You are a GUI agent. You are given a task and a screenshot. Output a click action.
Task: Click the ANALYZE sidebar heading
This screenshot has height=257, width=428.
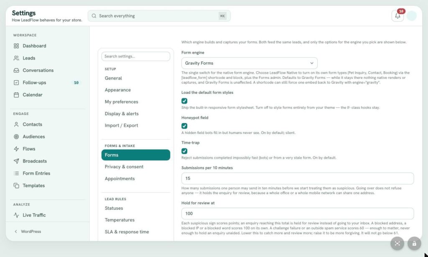22,204
